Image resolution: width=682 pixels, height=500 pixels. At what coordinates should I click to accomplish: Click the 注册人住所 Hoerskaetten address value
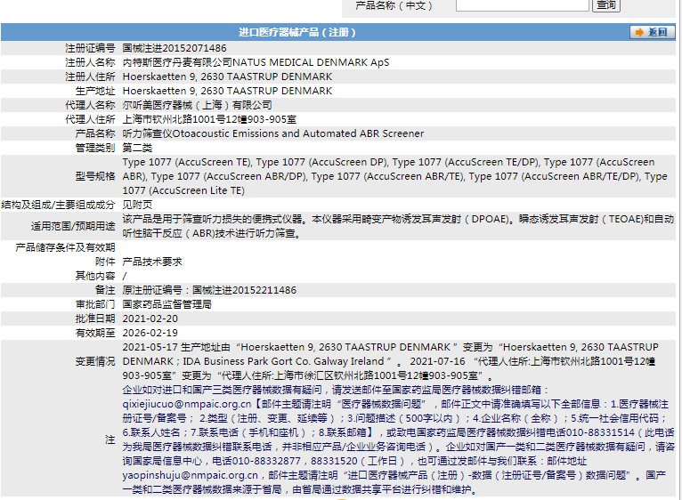point(227,77)
